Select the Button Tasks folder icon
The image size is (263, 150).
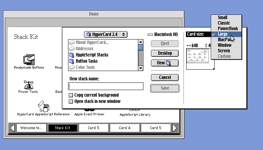[72, 61]
